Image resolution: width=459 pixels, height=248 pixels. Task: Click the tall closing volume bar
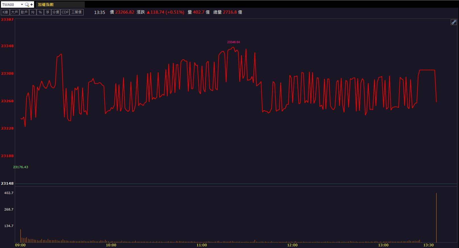click(x=436, y=218)
